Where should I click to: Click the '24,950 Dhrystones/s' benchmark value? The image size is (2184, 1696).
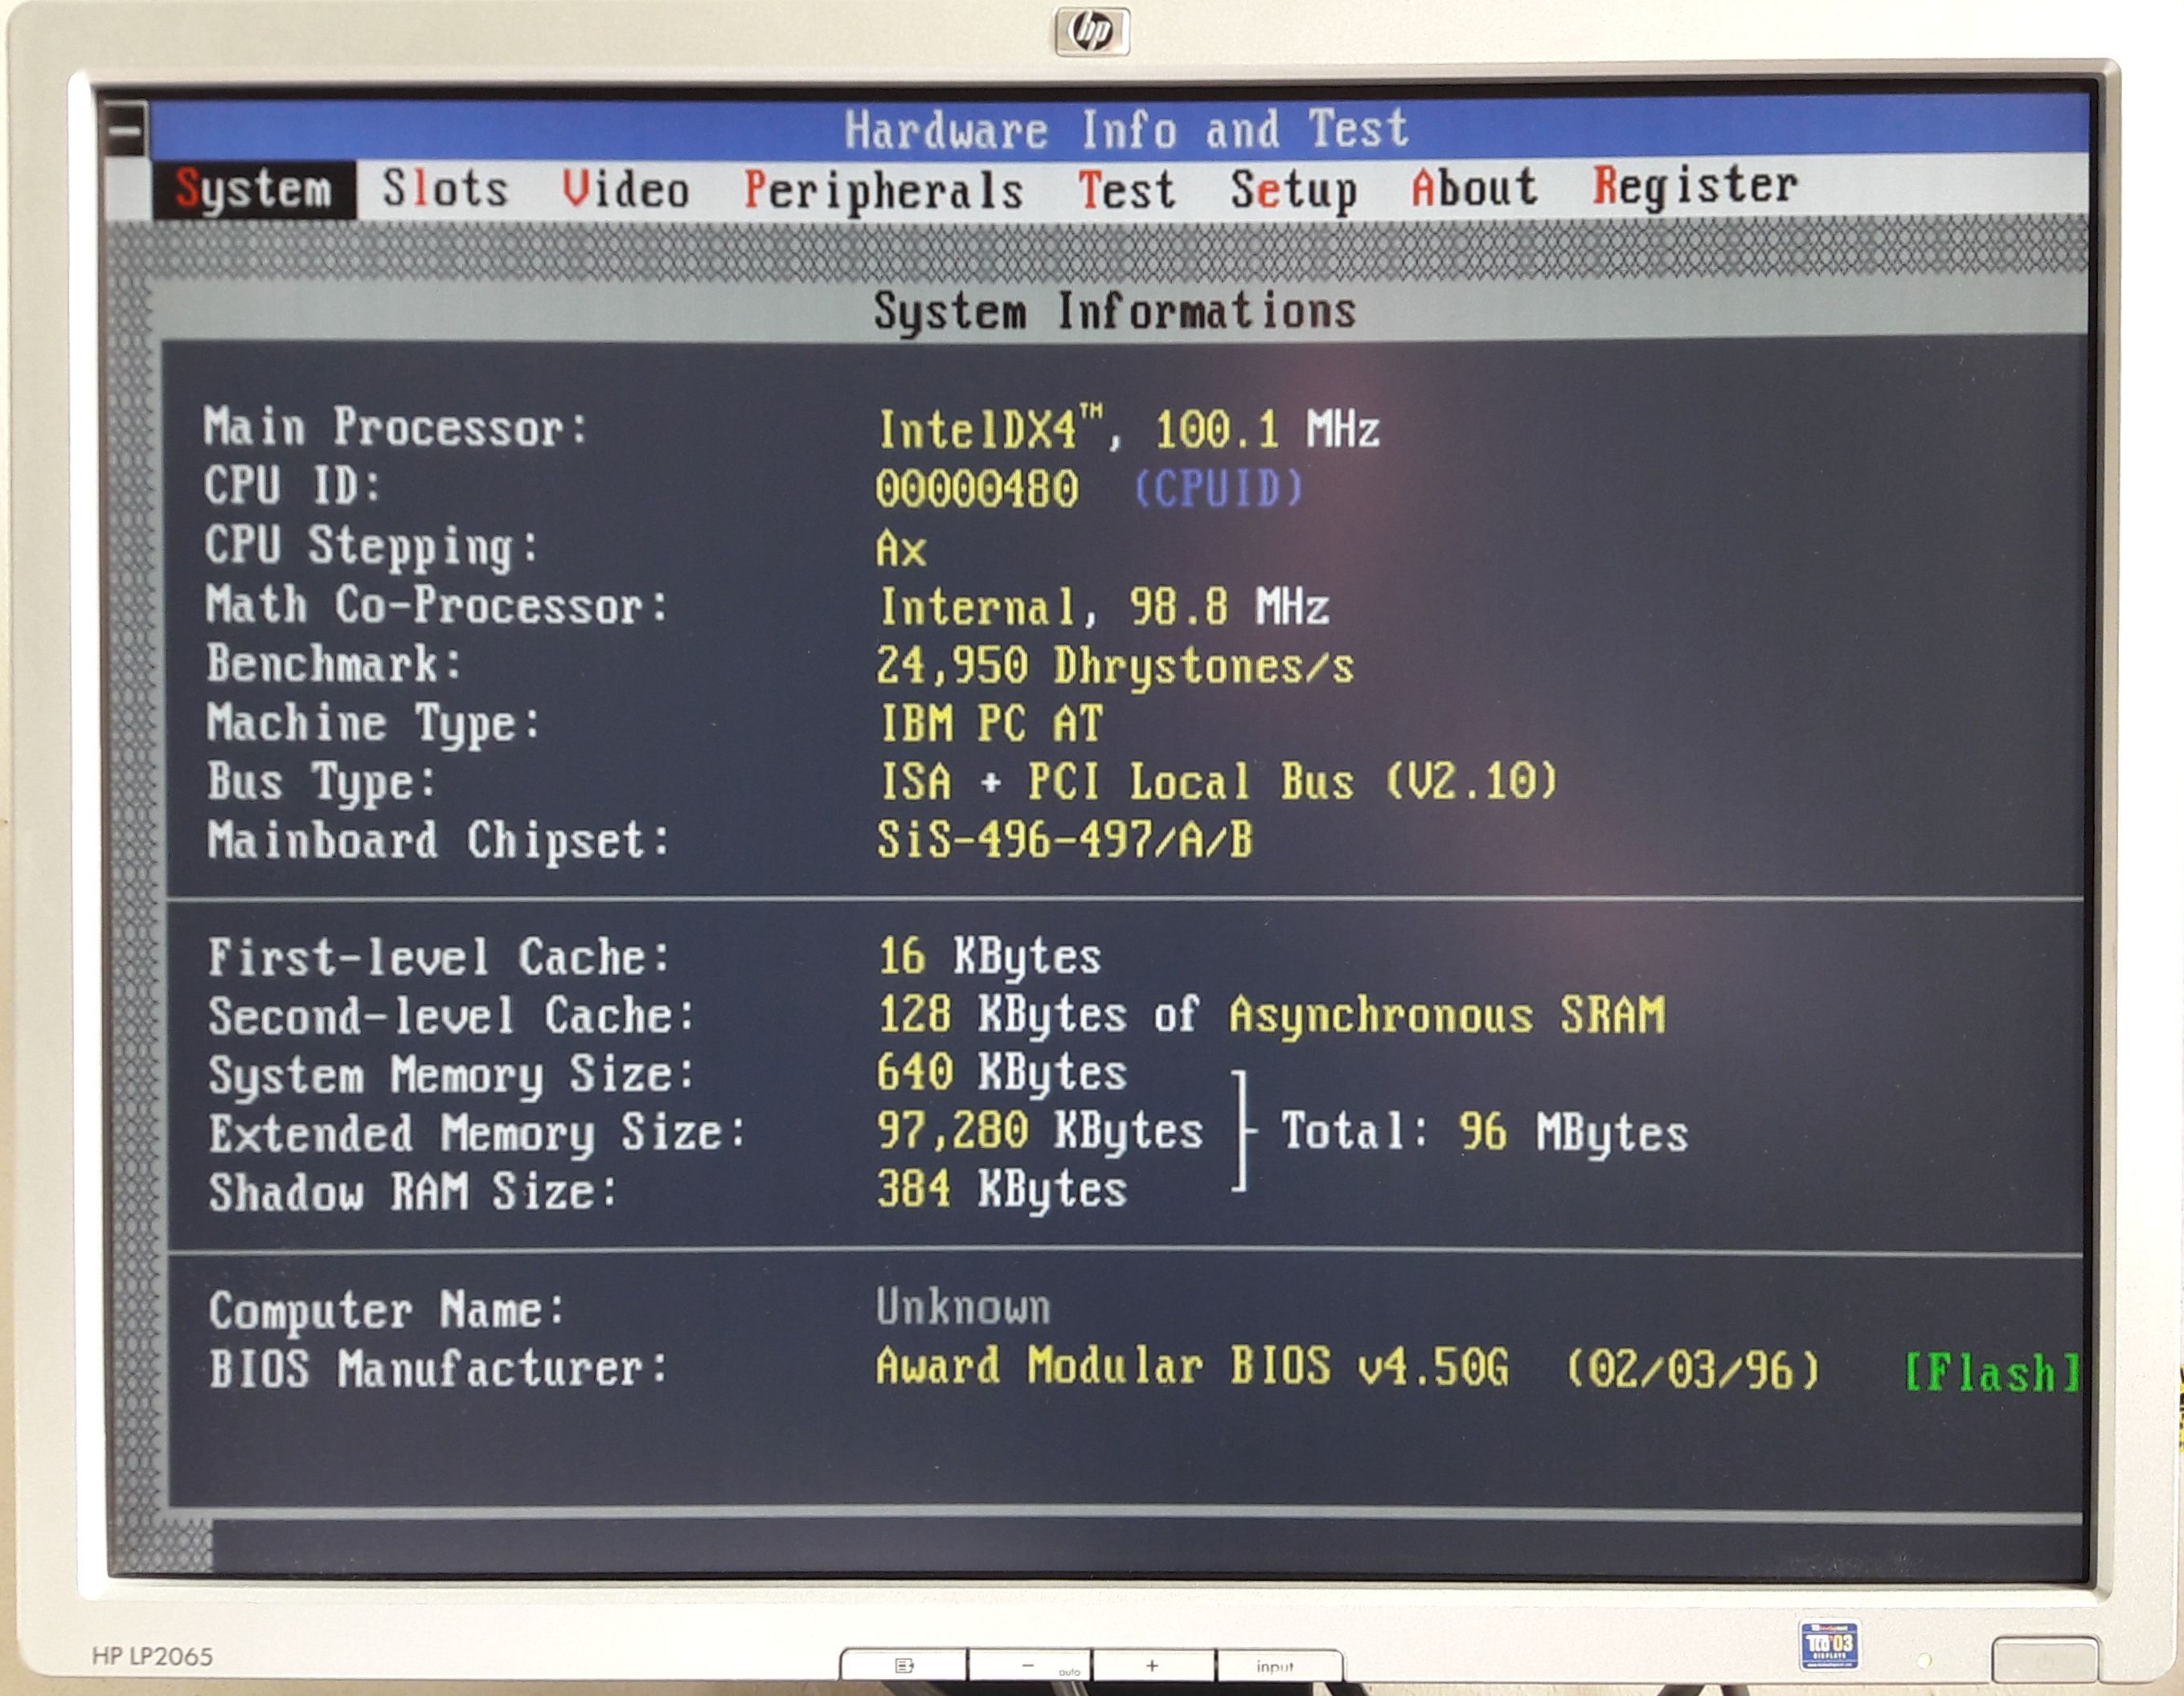click(1115, 665)
